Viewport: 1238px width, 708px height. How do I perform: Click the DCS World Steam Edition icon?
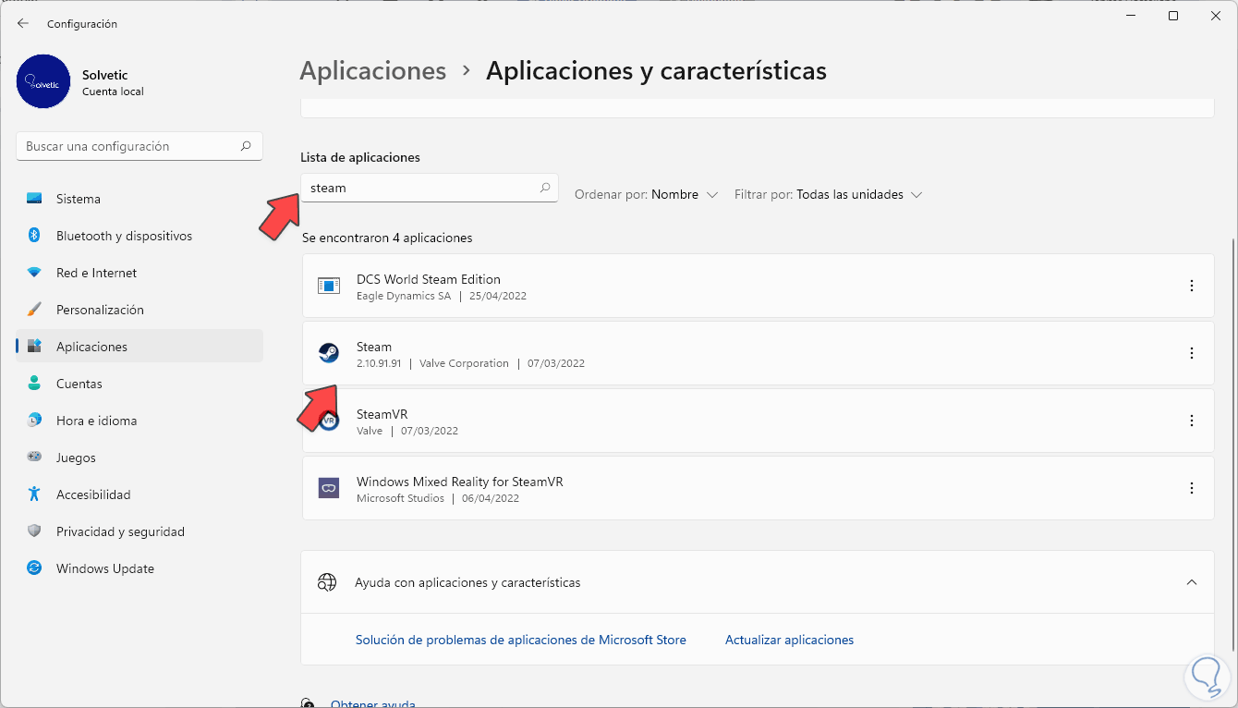pyautogui.click(x=329, y=287)
